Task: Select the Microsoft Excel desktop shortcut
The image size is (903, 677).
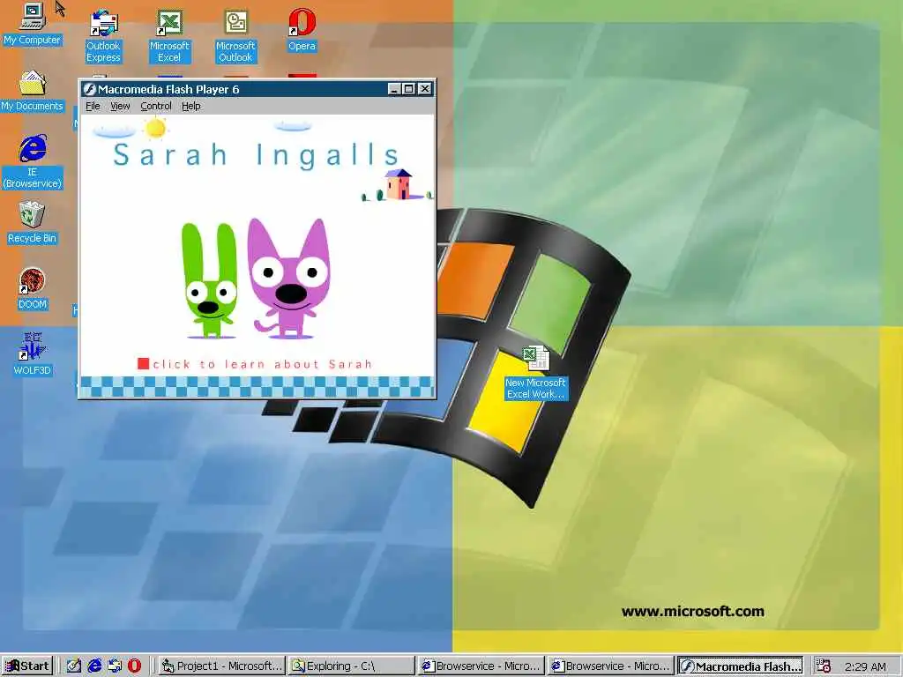Action: coord(169,35)
